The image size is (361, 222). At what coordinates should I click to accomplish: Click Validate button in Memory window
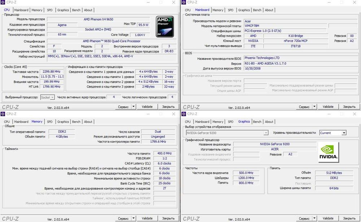click(x=147, y=218)
